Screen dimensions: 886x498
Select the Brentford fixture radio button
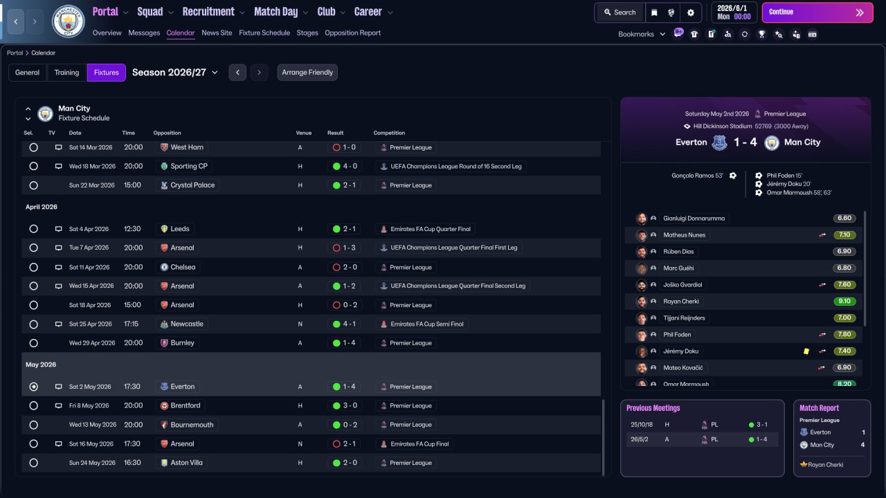(x=33, y=406)
